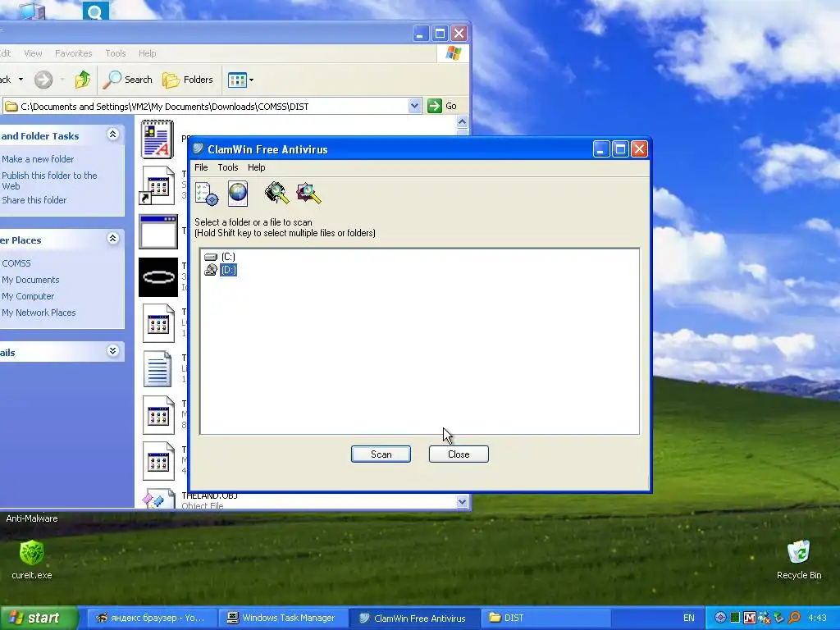Viewport: 840px width, 630px height.
Task: Open Search in Explorer toolbar
Action: [x=127, y=80]
